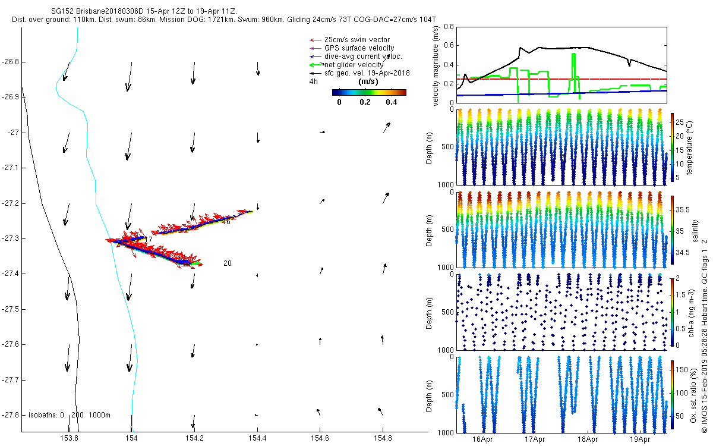The image size is (713, 446).
Task: Click the salinity colorbar
Action: (673, 230)
